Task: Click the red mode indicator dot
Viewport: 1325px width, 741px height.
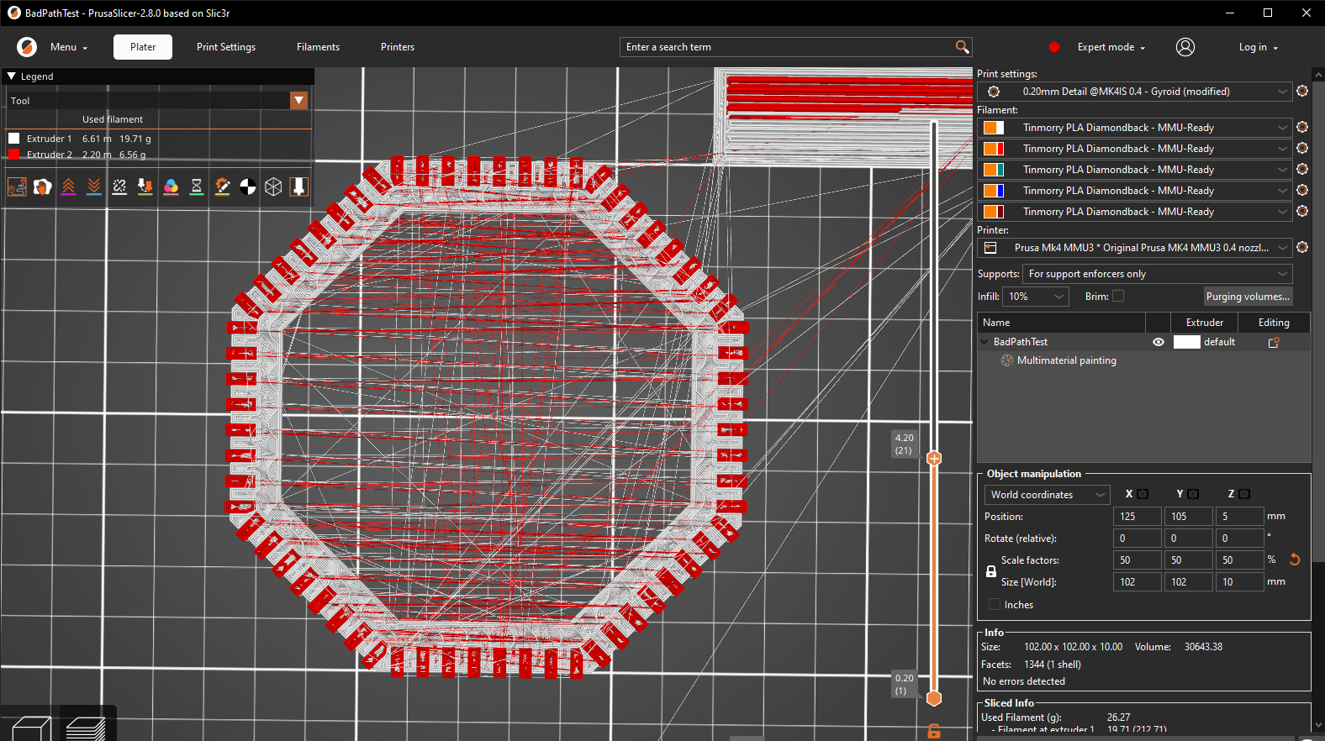Action: click(1053, 47)
